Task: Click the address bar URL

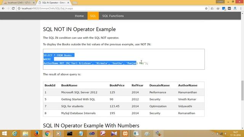Action: point(47,8)
